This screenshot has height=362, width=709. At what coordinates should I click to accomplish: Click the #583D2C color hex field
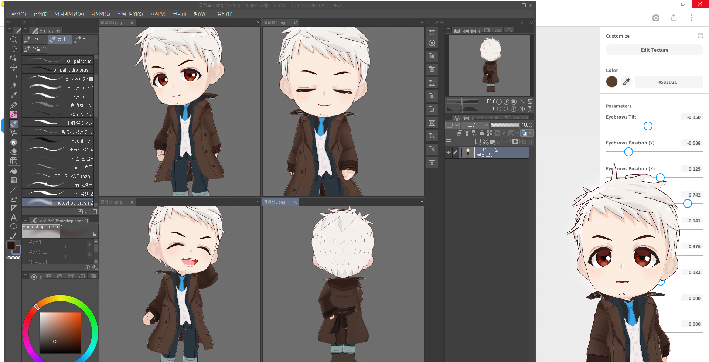[669, 82]
